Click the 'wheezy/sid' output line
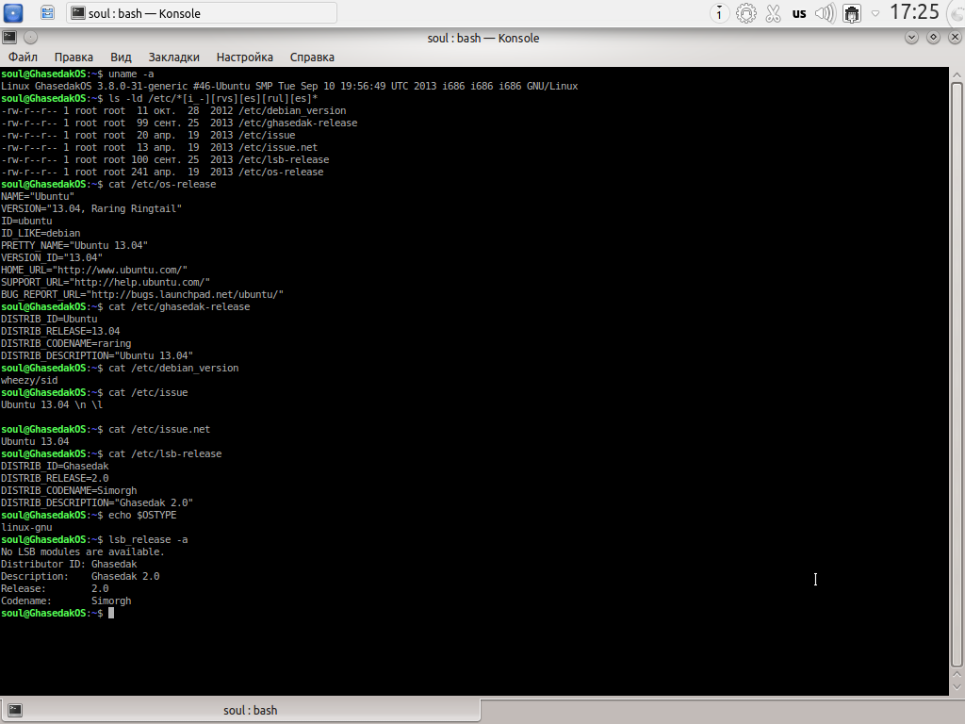The image size is (965, 724). (29, 381)
